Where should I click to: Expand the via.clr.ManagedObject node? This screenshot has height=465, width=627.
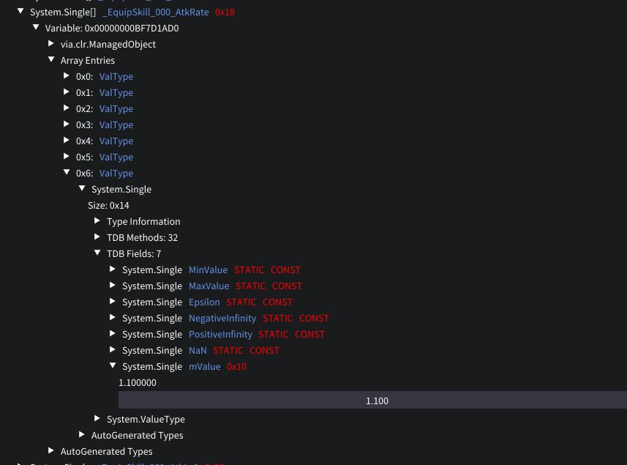(51, 44)
